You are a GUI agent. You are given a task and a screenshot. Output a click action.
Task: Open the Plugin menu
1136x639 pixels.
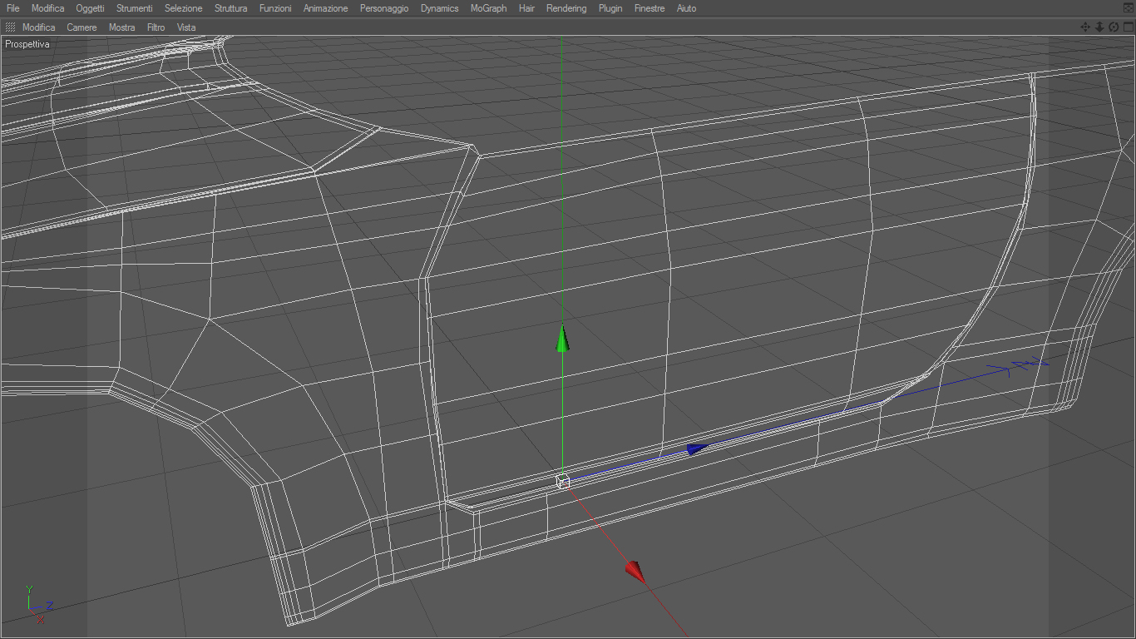(x=610, y=8)
